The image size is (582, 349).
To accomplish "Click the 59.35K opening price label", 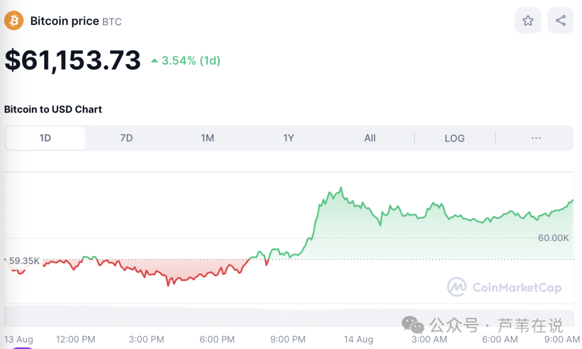I will coord(24,261).
